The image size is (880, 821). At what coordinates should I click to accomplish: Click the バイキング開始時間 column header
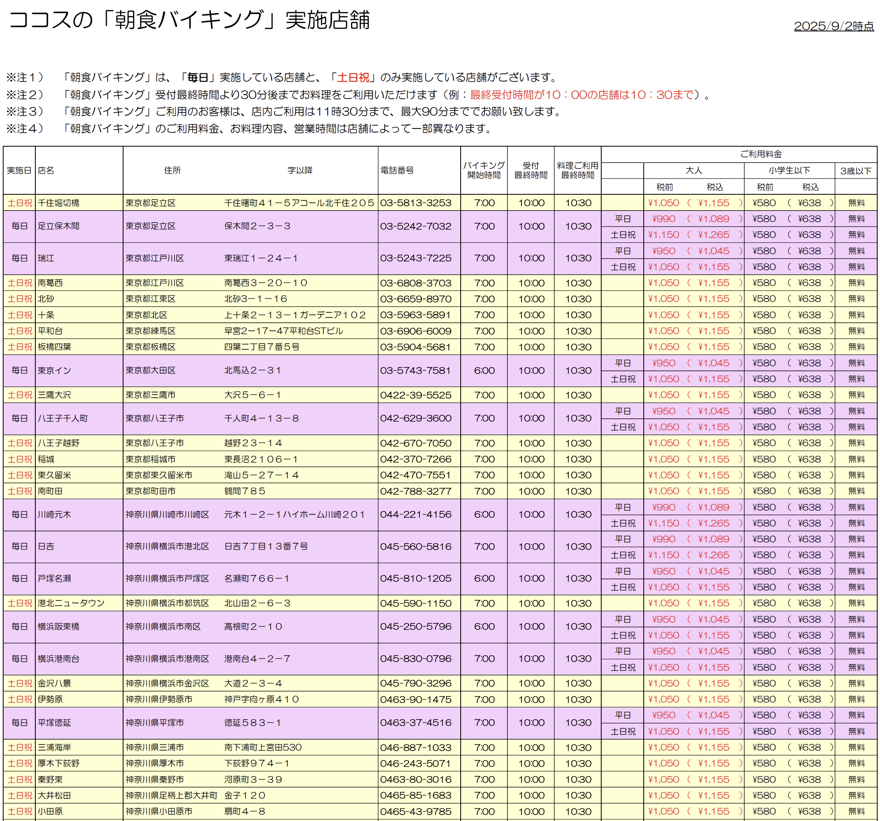484,170
